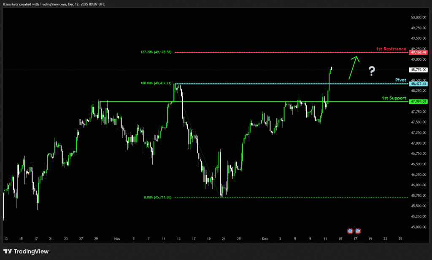432x260 pixels.
Task: Click the 0.00% Fibonacci level label
Action: coord(157,197)
